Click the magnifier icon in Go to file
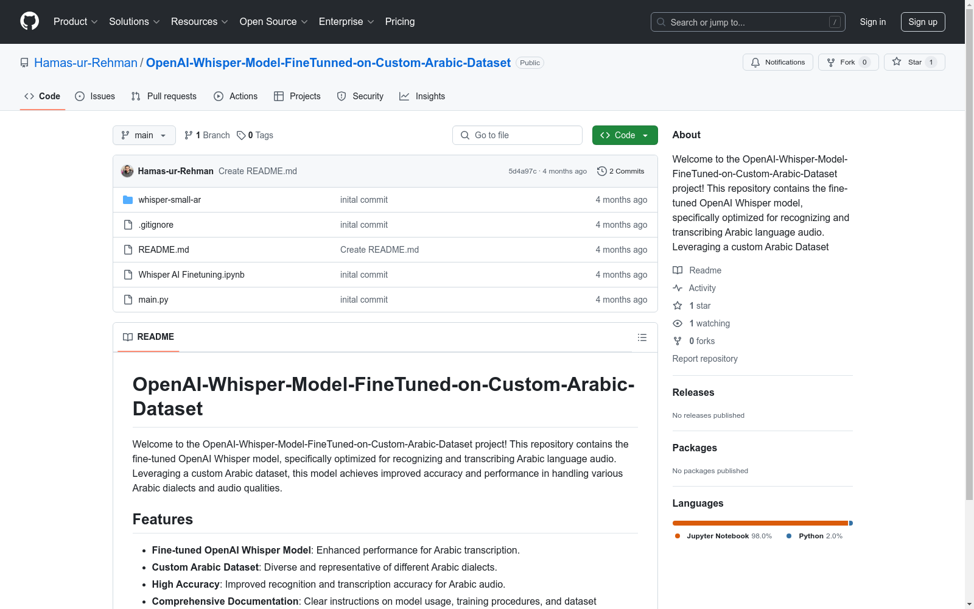974x609 pixels. coord(465,135)
